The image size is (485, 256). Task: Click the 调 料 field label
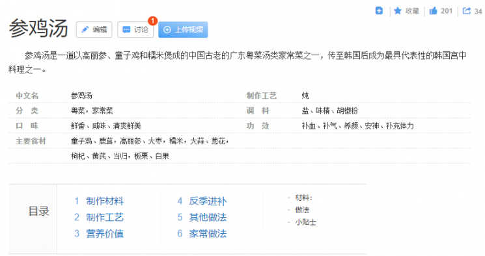pyautogui.click(x=258, y=110)
